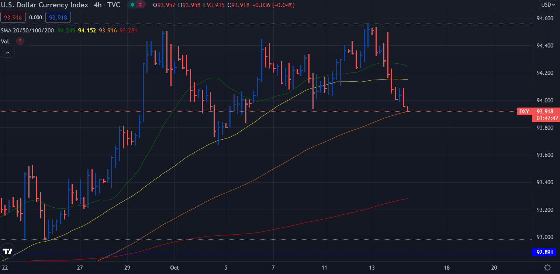Open the USD currency dropdown
The height and width of the screenshot is (274, 560).
(548, 5)
